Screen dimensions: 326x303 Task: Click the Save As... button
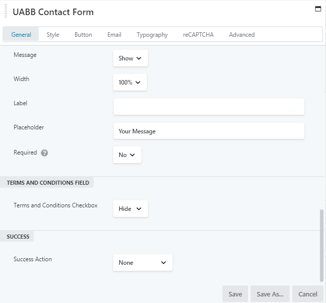tap(270, 294)
